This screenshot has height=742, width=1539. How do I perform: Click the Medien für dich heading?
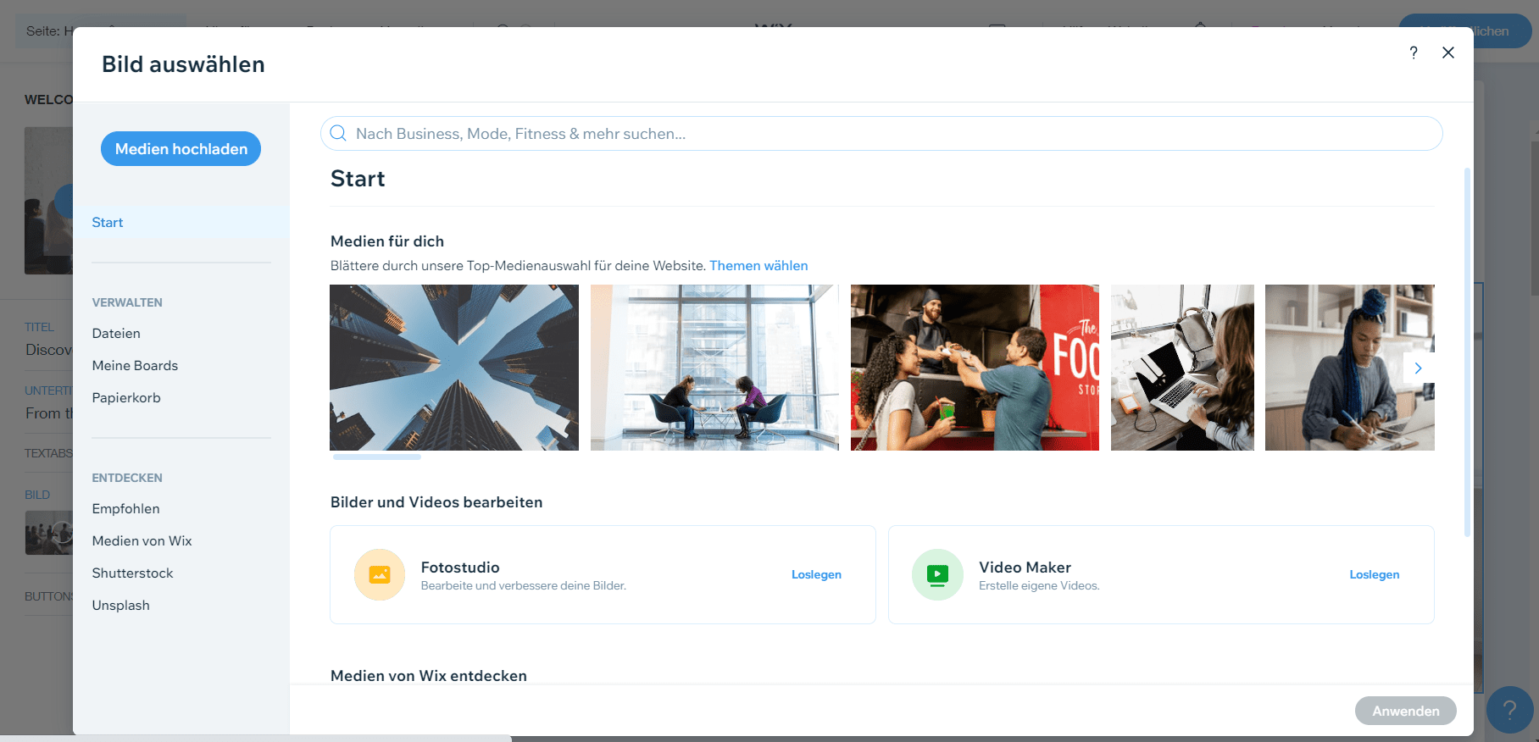click(387, 241)
